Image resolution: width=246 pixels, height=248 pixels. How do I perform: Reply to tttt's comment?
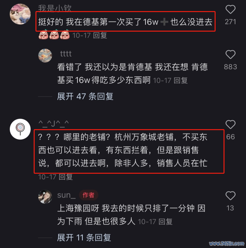tap(181, 80)
